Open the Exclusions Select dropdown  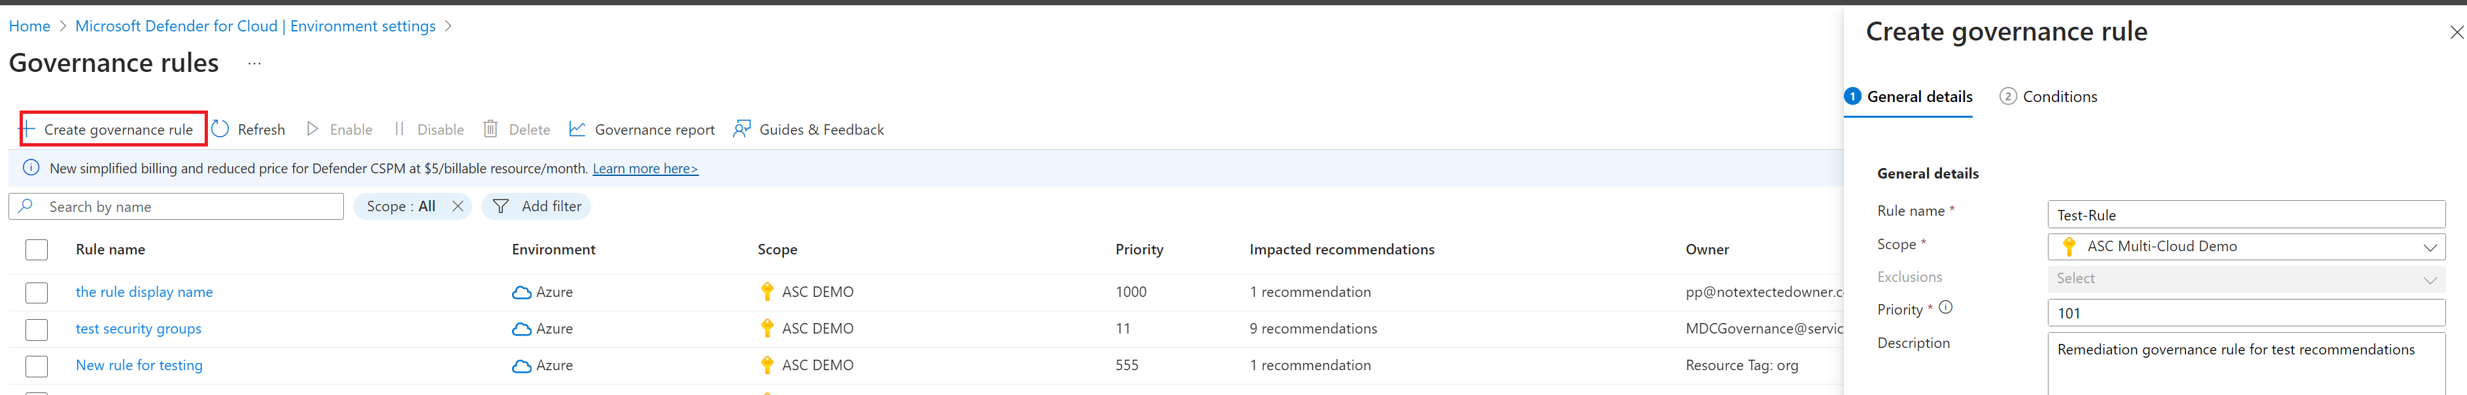[x=2246, y=278]
